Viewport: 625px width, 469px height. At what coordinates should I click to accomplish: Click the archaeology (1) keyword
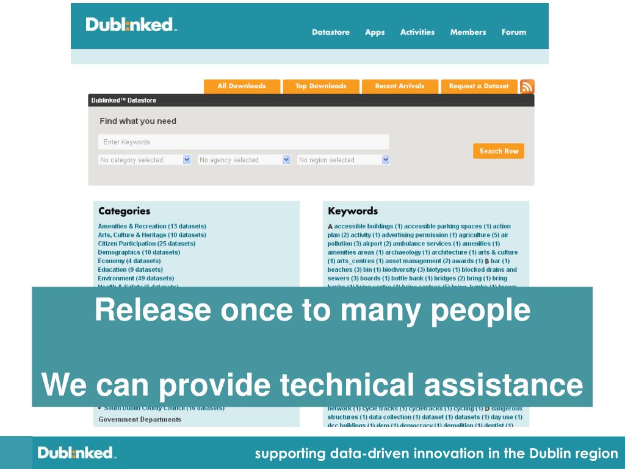tap(407, 252)
